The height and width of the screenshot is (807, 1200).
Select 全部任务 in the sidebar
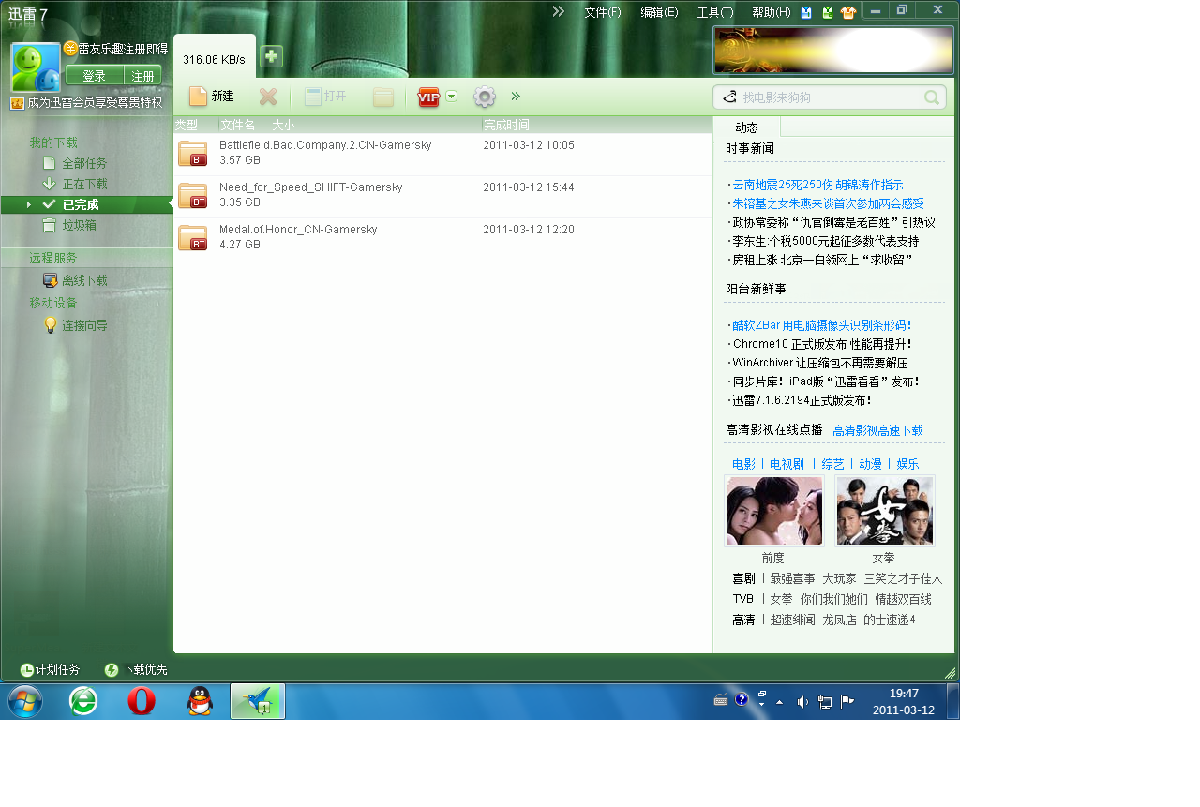(x=84, y=163)
